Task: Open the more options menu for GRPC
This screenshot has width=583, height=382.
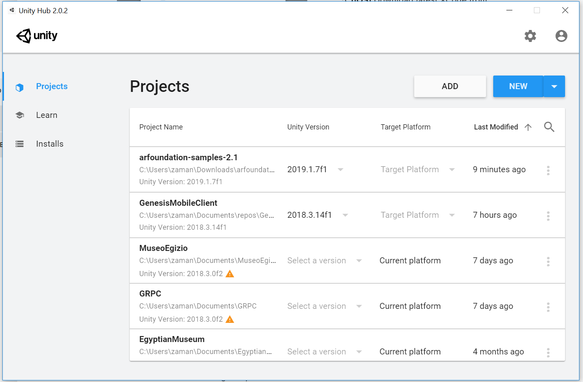Action: (x=548, y=307)
